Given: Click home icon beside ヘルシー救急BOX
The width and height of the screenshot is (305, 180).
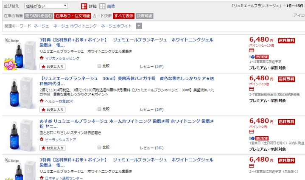Looking at the screenshot, I should tap(42, 101).
